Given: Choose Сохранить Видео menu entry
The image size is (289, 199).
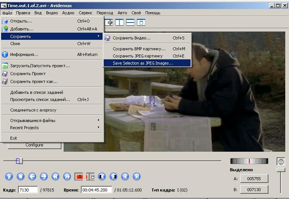Looking at the screenshot, I should 147,38.
